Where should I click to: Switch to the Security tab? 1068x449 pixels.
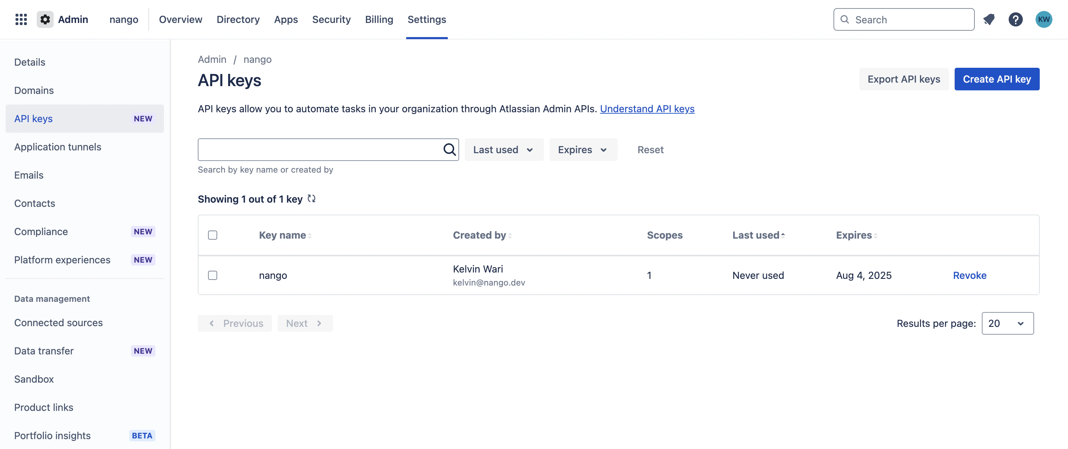(331, 19)
